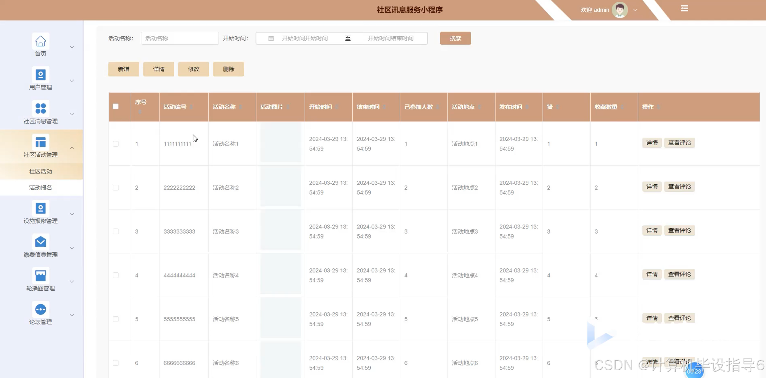Image resolution: width=766 pixels, height=378 pixels.
Task: Focus the 活动名称 search input
Action: (180, 38)
